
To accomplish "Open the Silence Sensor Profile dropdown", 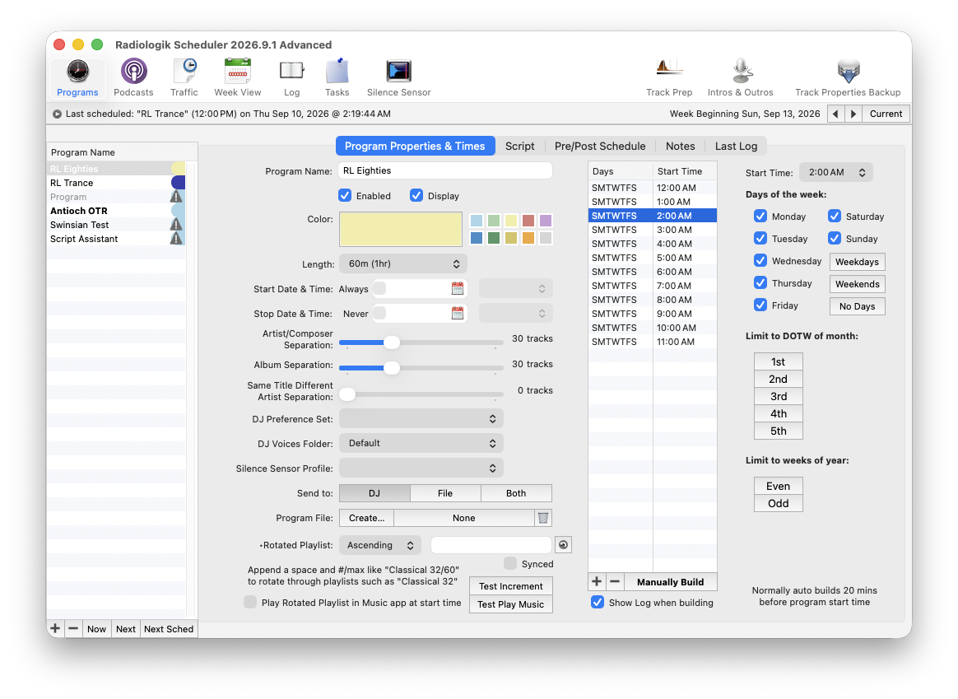I will coord(421,468).
